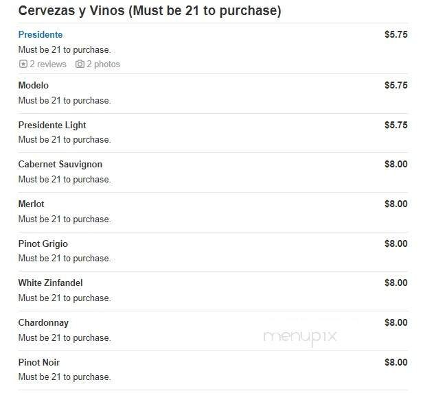This screenshot has width=423, height=393.
Task: Click the $5.75 price for Presidente
Action: coord(396,34)
